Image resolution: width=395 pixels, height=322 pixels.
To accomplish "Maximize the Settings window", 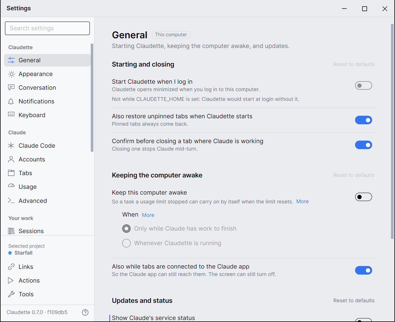I will pos(364,9).
